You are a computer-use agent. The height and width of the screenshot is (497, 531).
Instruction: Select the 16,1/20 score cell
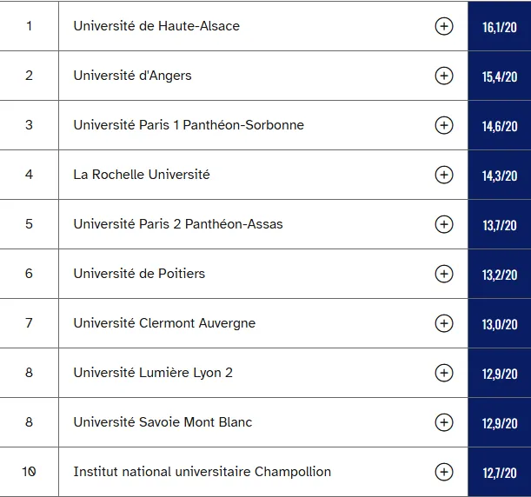click(x=500, y=26)
